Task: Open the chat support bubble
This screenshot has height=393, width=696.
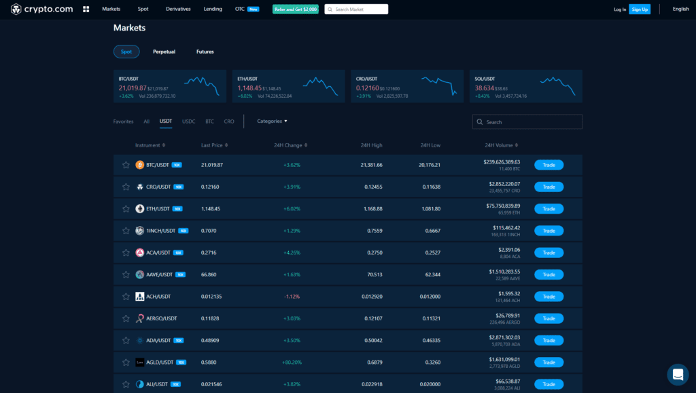Action: coord(678,375)
